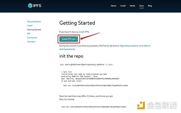Open the Commands sidebar link
Screen dimensions: 181x113
pos(32,38)
